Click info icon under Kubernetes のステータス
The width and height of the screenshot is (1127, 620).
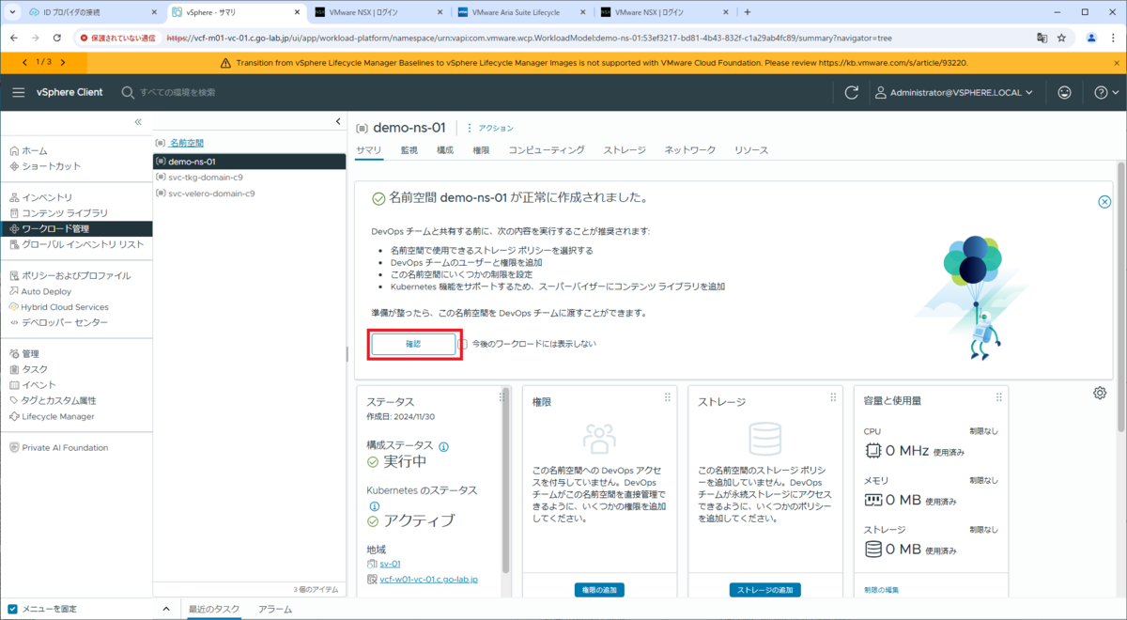[x=374, y=506]
